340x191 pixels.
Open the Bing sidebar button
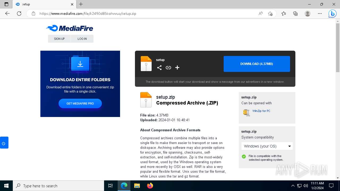pos(332,14)
